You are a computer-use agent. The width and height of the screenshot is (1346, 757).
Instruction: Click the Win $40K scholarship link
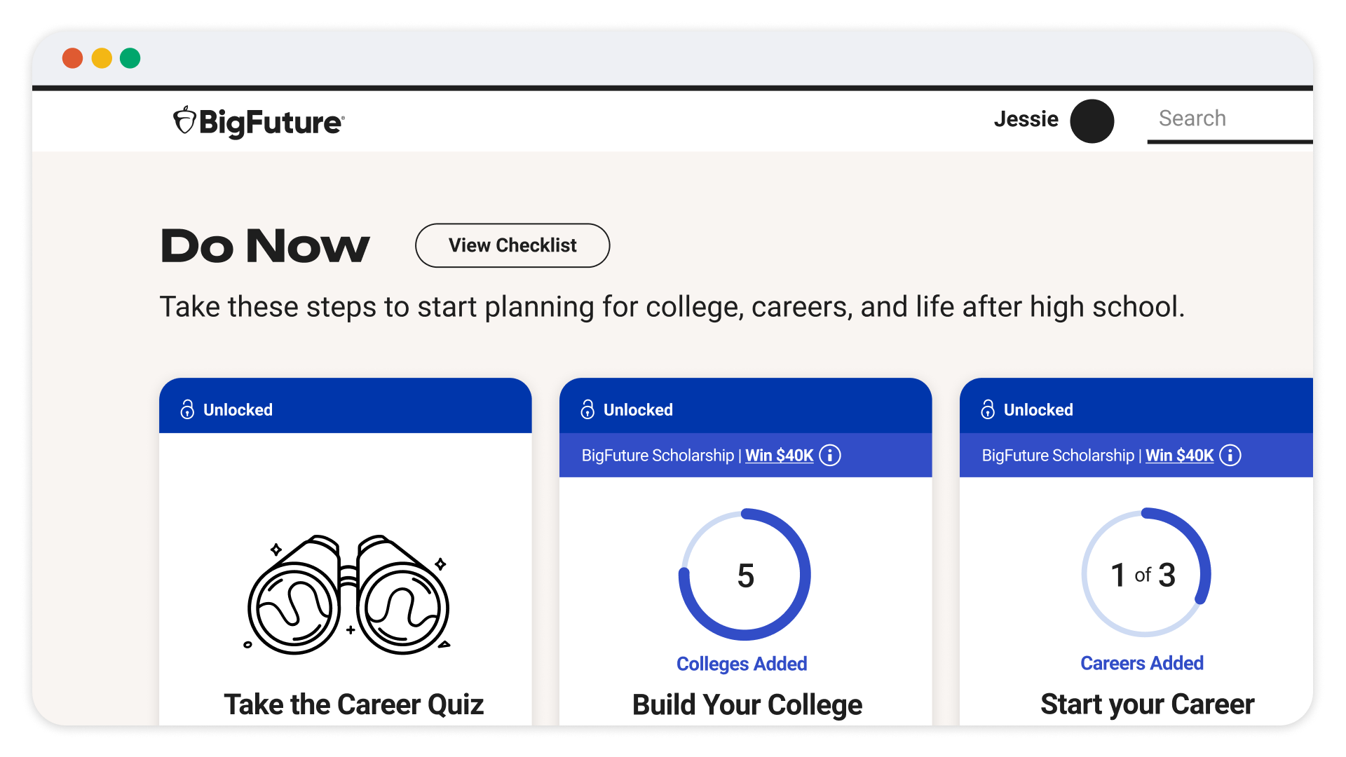pyautogui.click(x=778, y=456)
